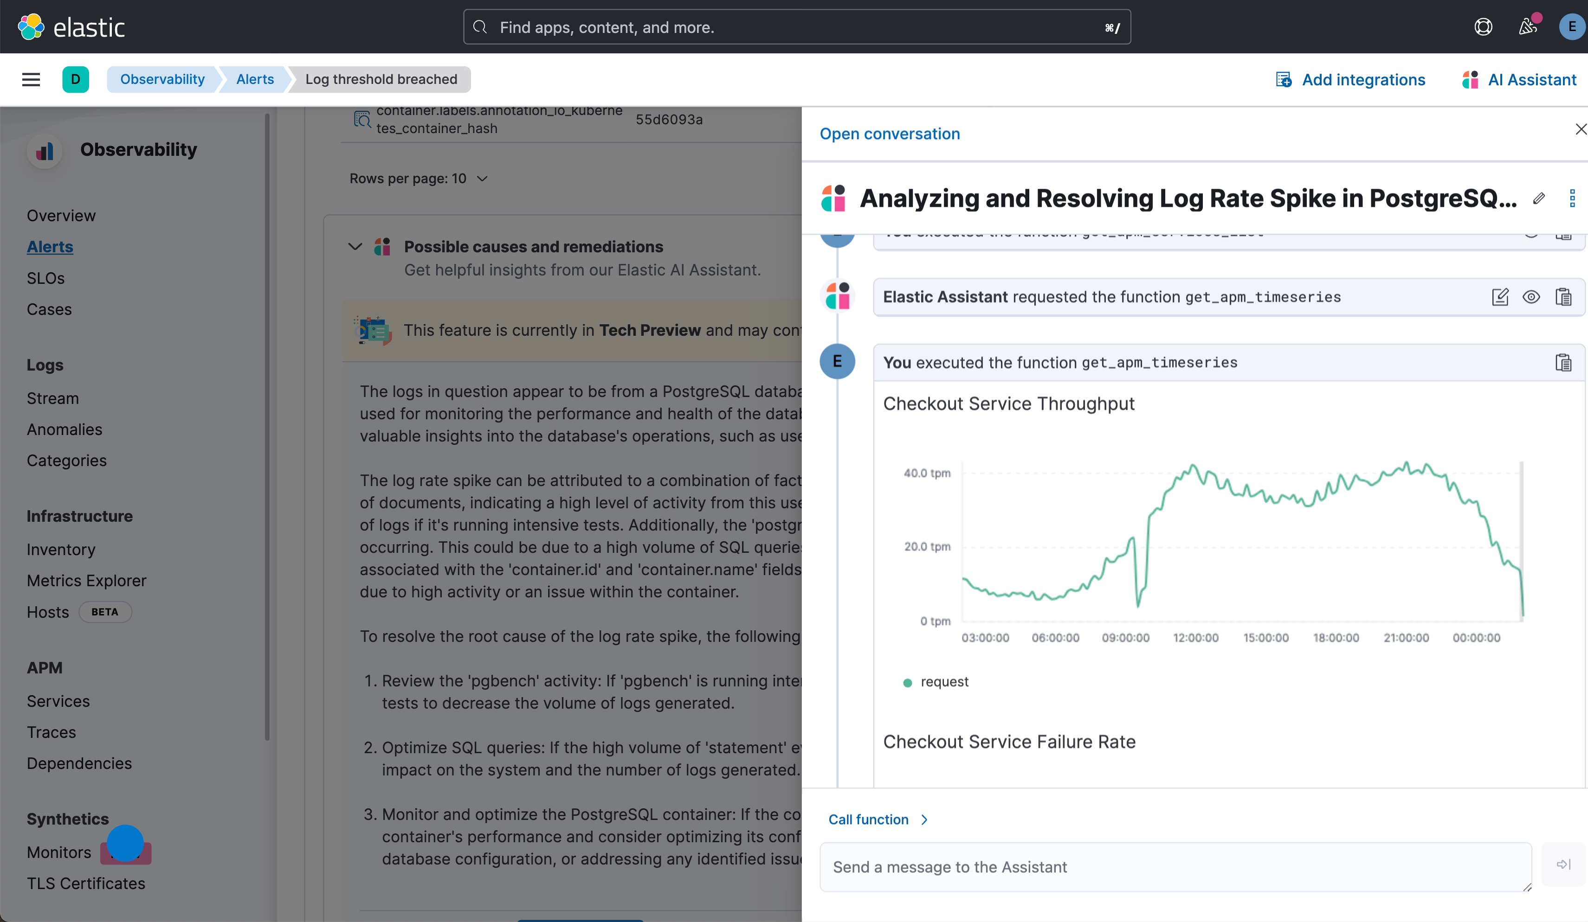This screenshot has height=922, width=1588.
Task: Select the Alerts breadcrumb
Action: coord(255,79)
